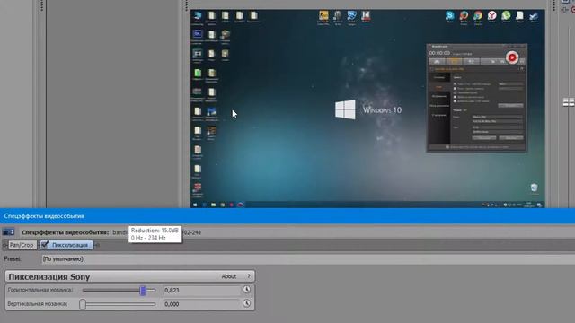Click the Вертикальная мозаика label

38,304
